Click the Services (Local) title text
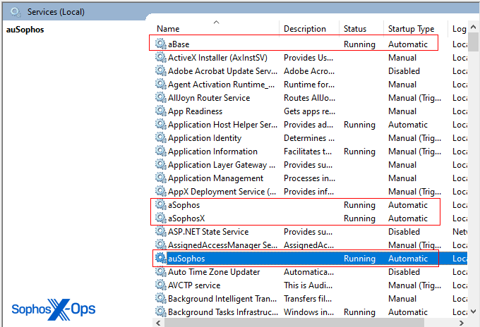Screen dimensions: 480x327 pos(56,12)
